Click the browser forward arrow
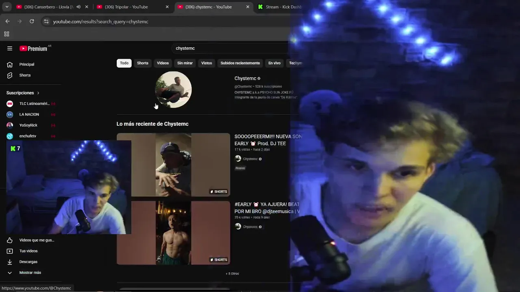The width and height of the screenshot is (520, 292). click(x=19, y=21)
